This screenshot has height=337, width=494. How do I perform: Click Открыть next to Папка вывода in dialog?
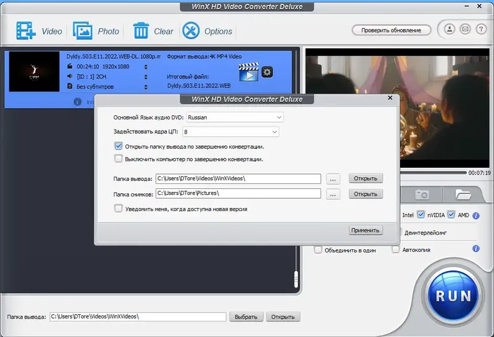[x=366, y=178]
